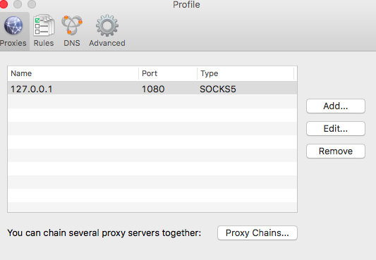The height and width of the screenshot is (260, 376).
Task: Open the Rules checklist icon
Action: (x=44, y=25)
